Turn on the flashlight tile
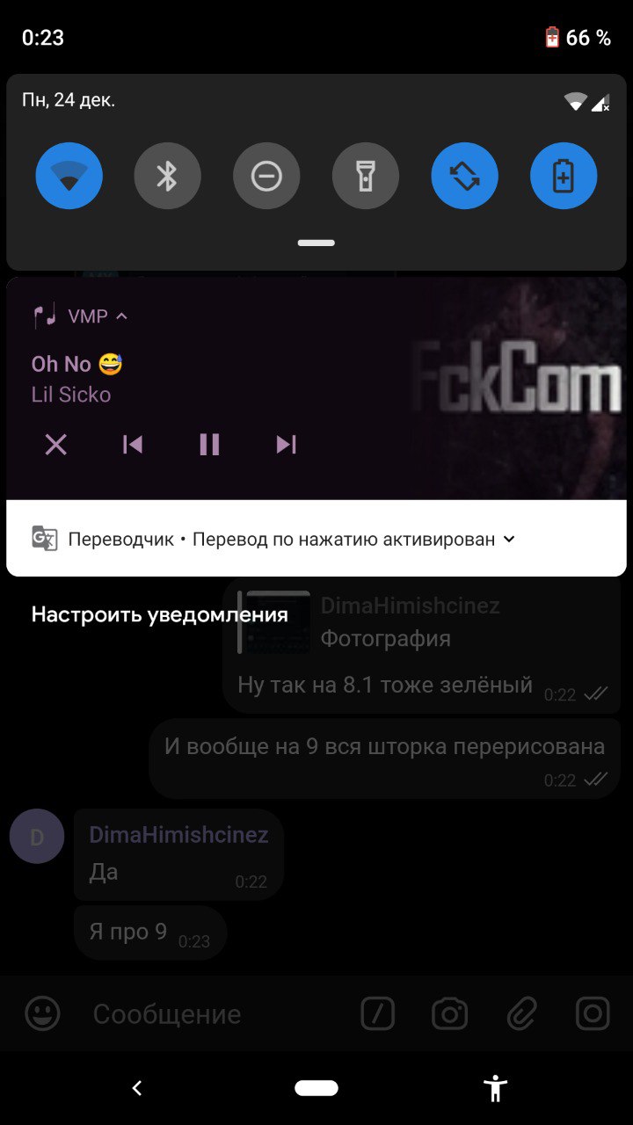 pos(366,176)
